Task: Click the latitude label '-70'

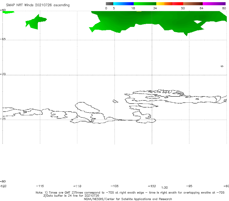Action: pos(3,74)
